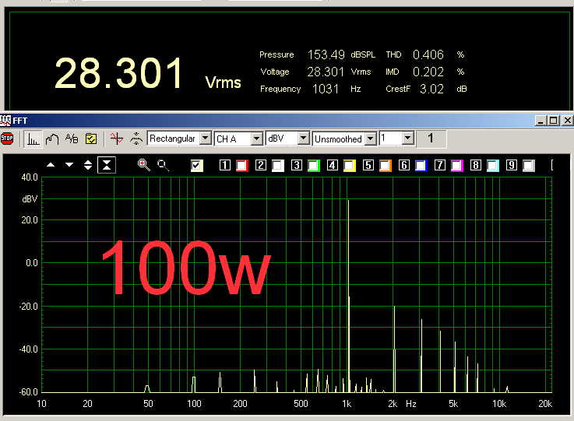Screen dimensions: 574x421
Task: Select the spectrum bar-graph view icon
Action: 33,139
